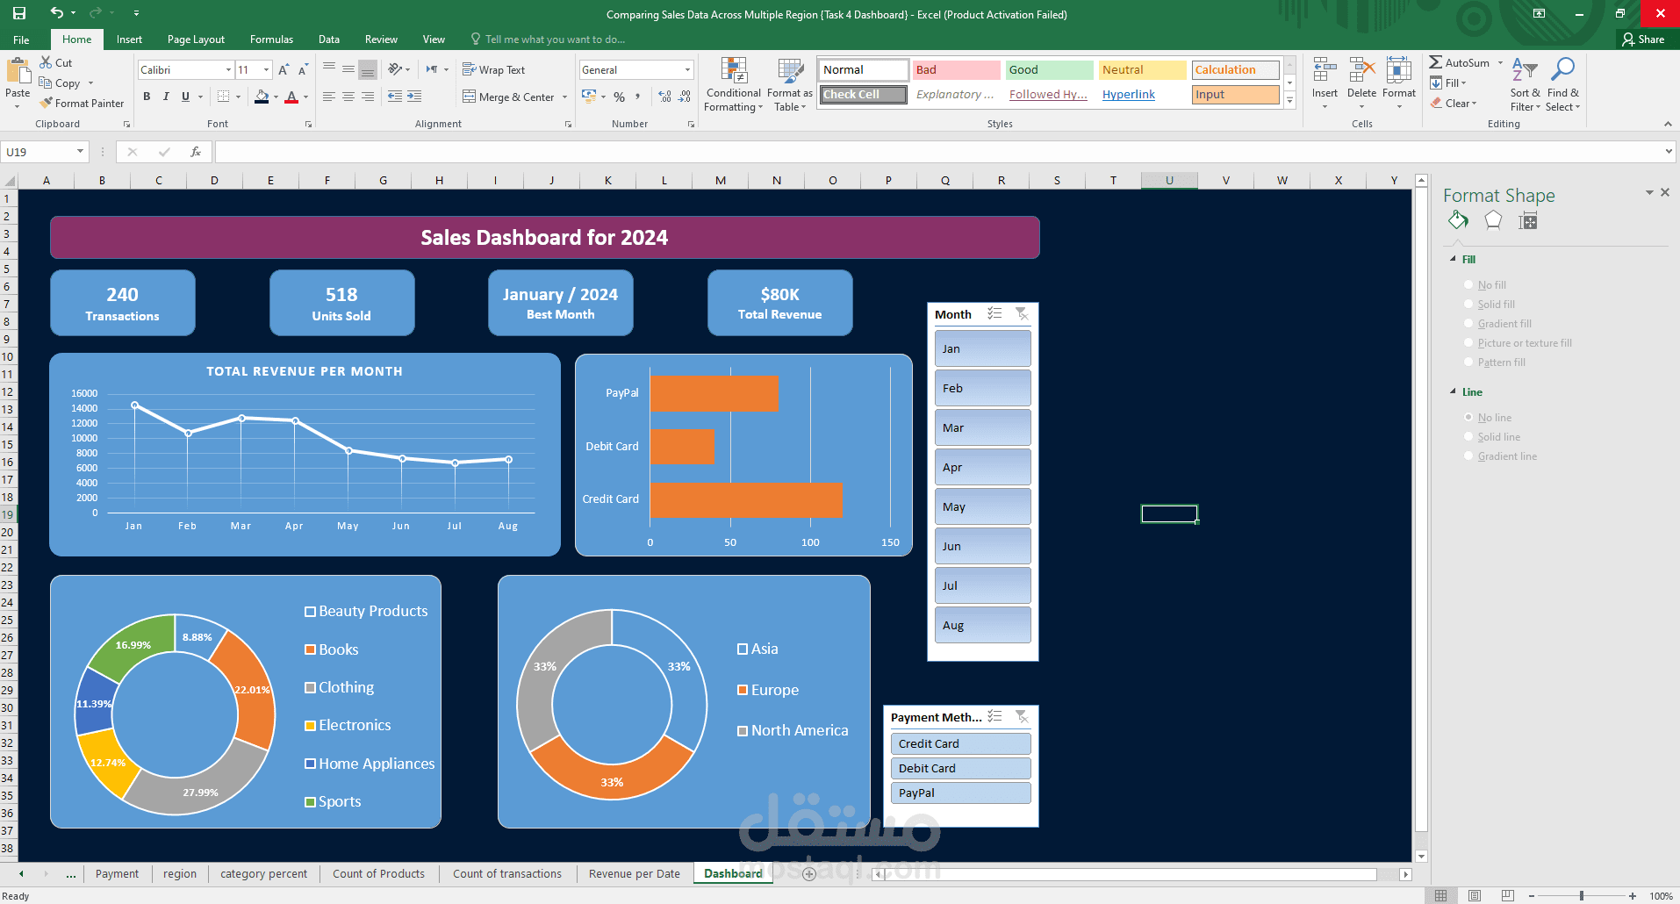Click the Font Color letter A
The image size is (1680, 904).
click(x=291, y=97)
